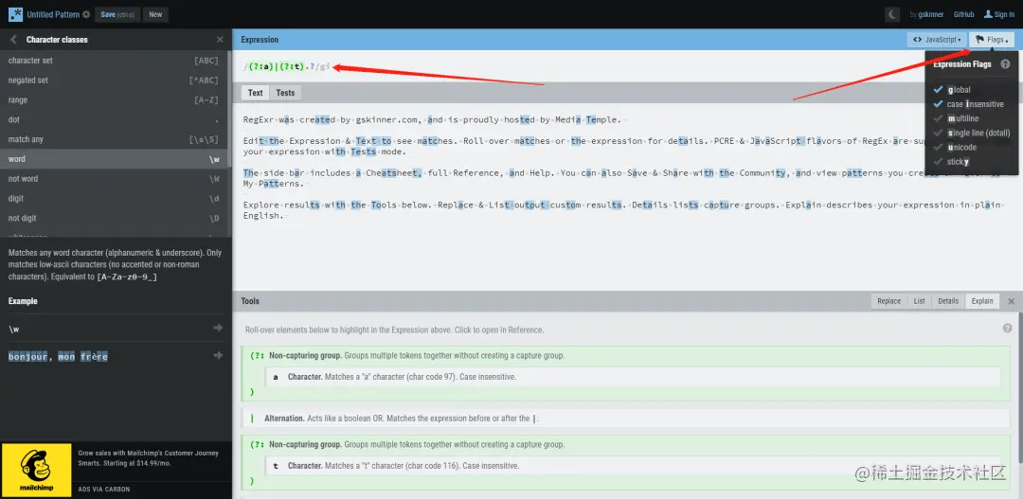
Task: Click the 't' Character explanation row
Action: click(x=633, y=466)
